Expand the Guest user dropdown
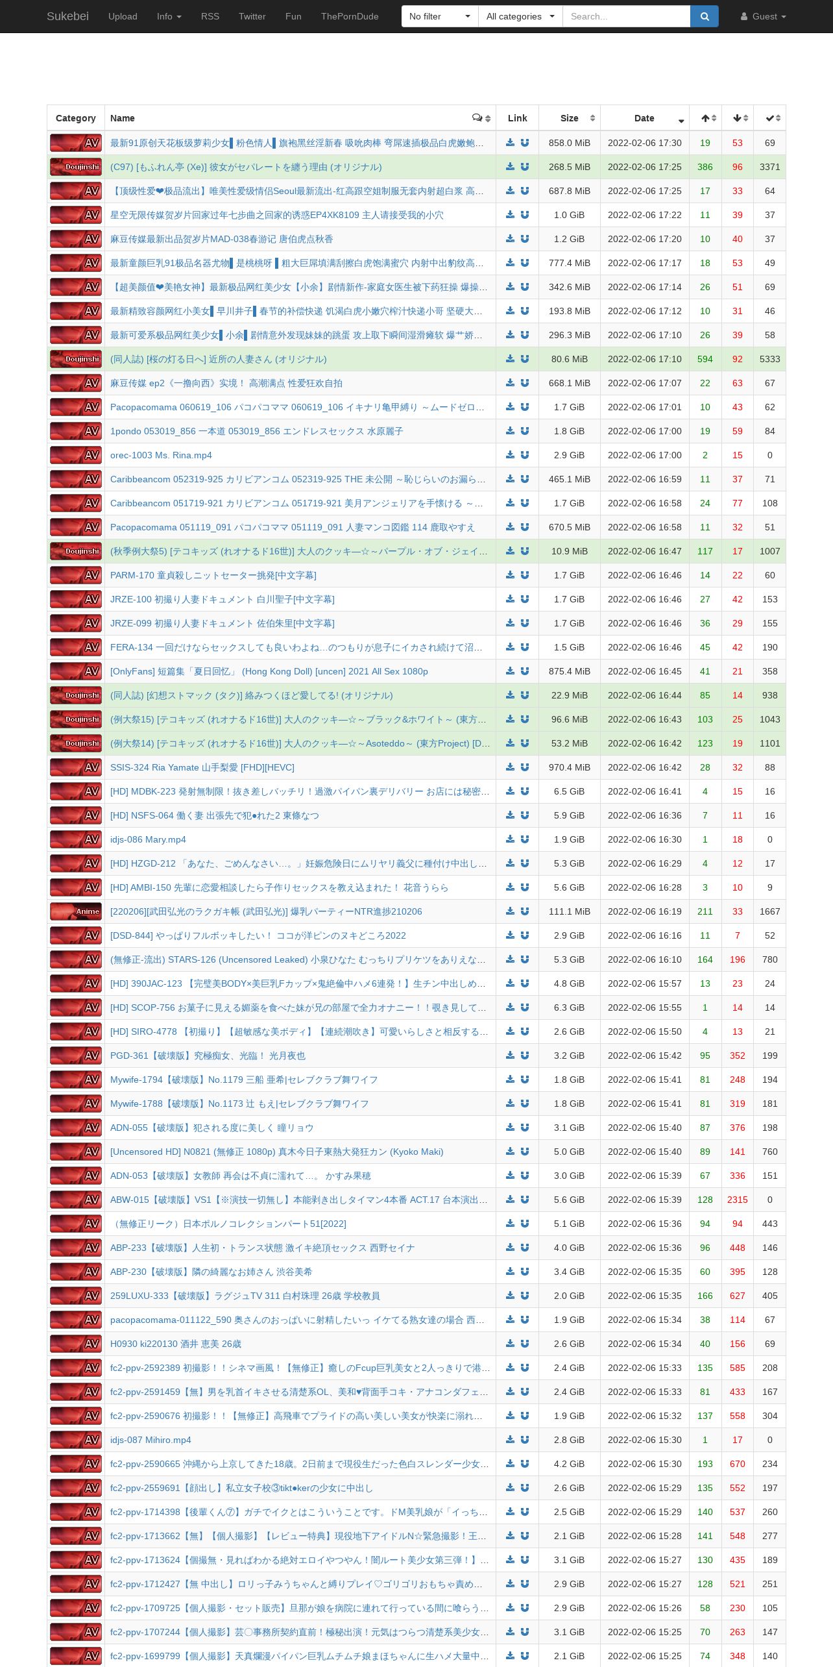 (763, 16)
